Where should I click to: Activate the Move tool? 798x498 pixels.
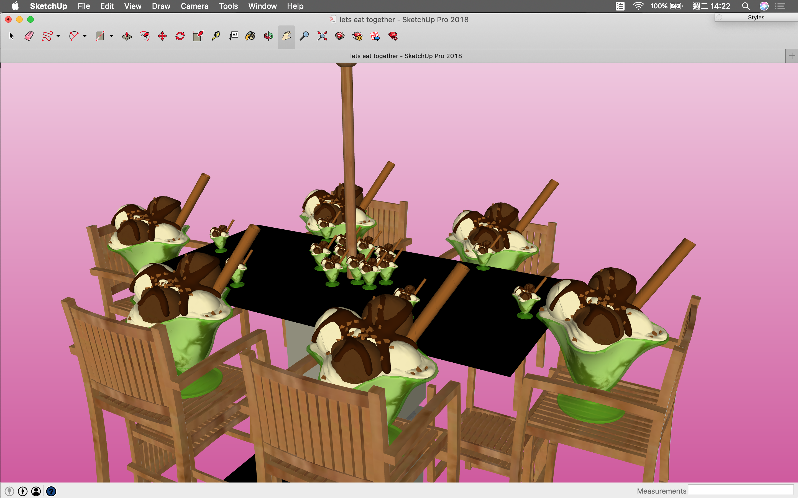(x=162, y=36)
